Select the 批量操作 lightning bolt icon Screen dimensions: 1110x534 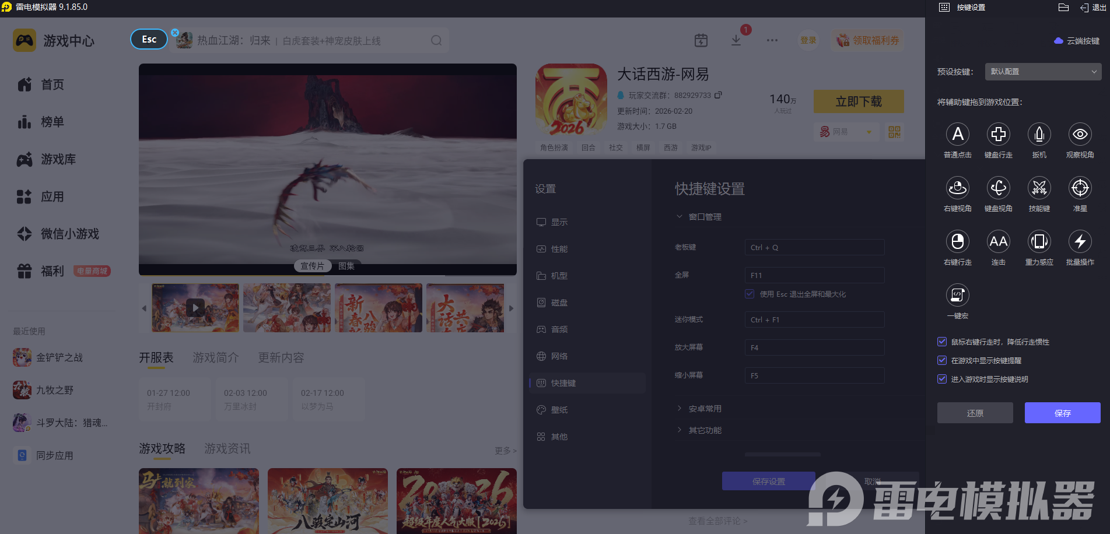tap(1080, 241)
